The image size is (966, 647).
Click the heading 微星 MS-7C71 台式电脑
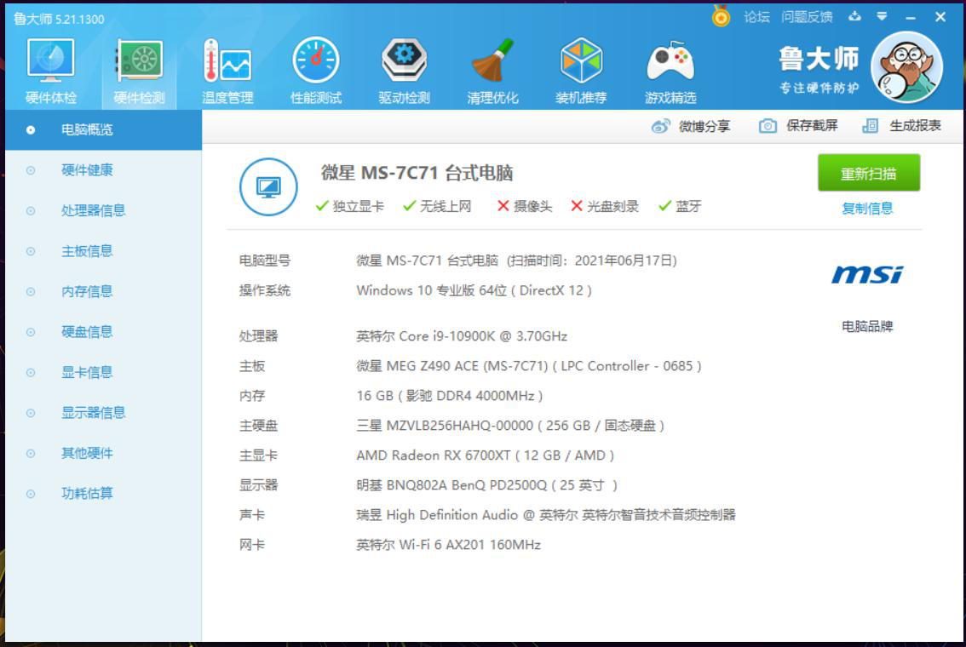pyautogui.click(x=417, y=173)
